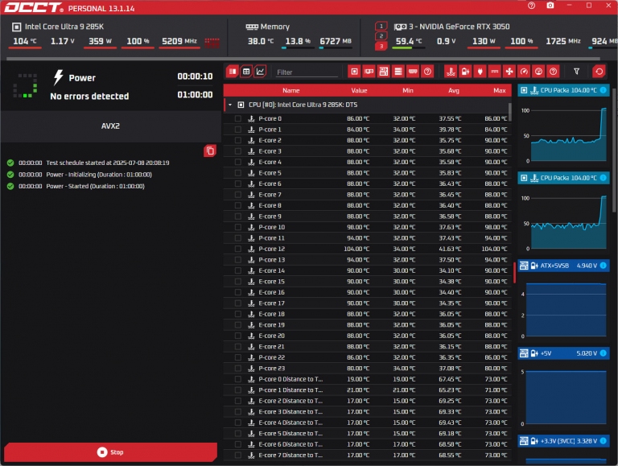Toggle the unknown hardware filter question icon
Image resolution: width=618 pixels, height=466 pixels.
(427, 72)
